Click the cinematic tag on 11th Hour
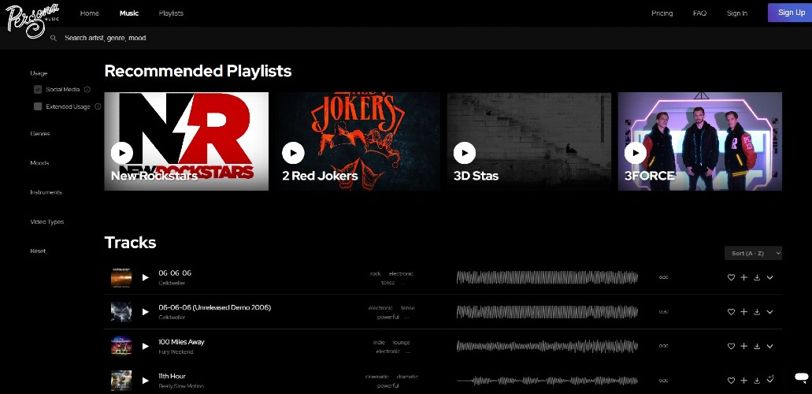Viewport: 812px width, 394px height. coord(377,377)
